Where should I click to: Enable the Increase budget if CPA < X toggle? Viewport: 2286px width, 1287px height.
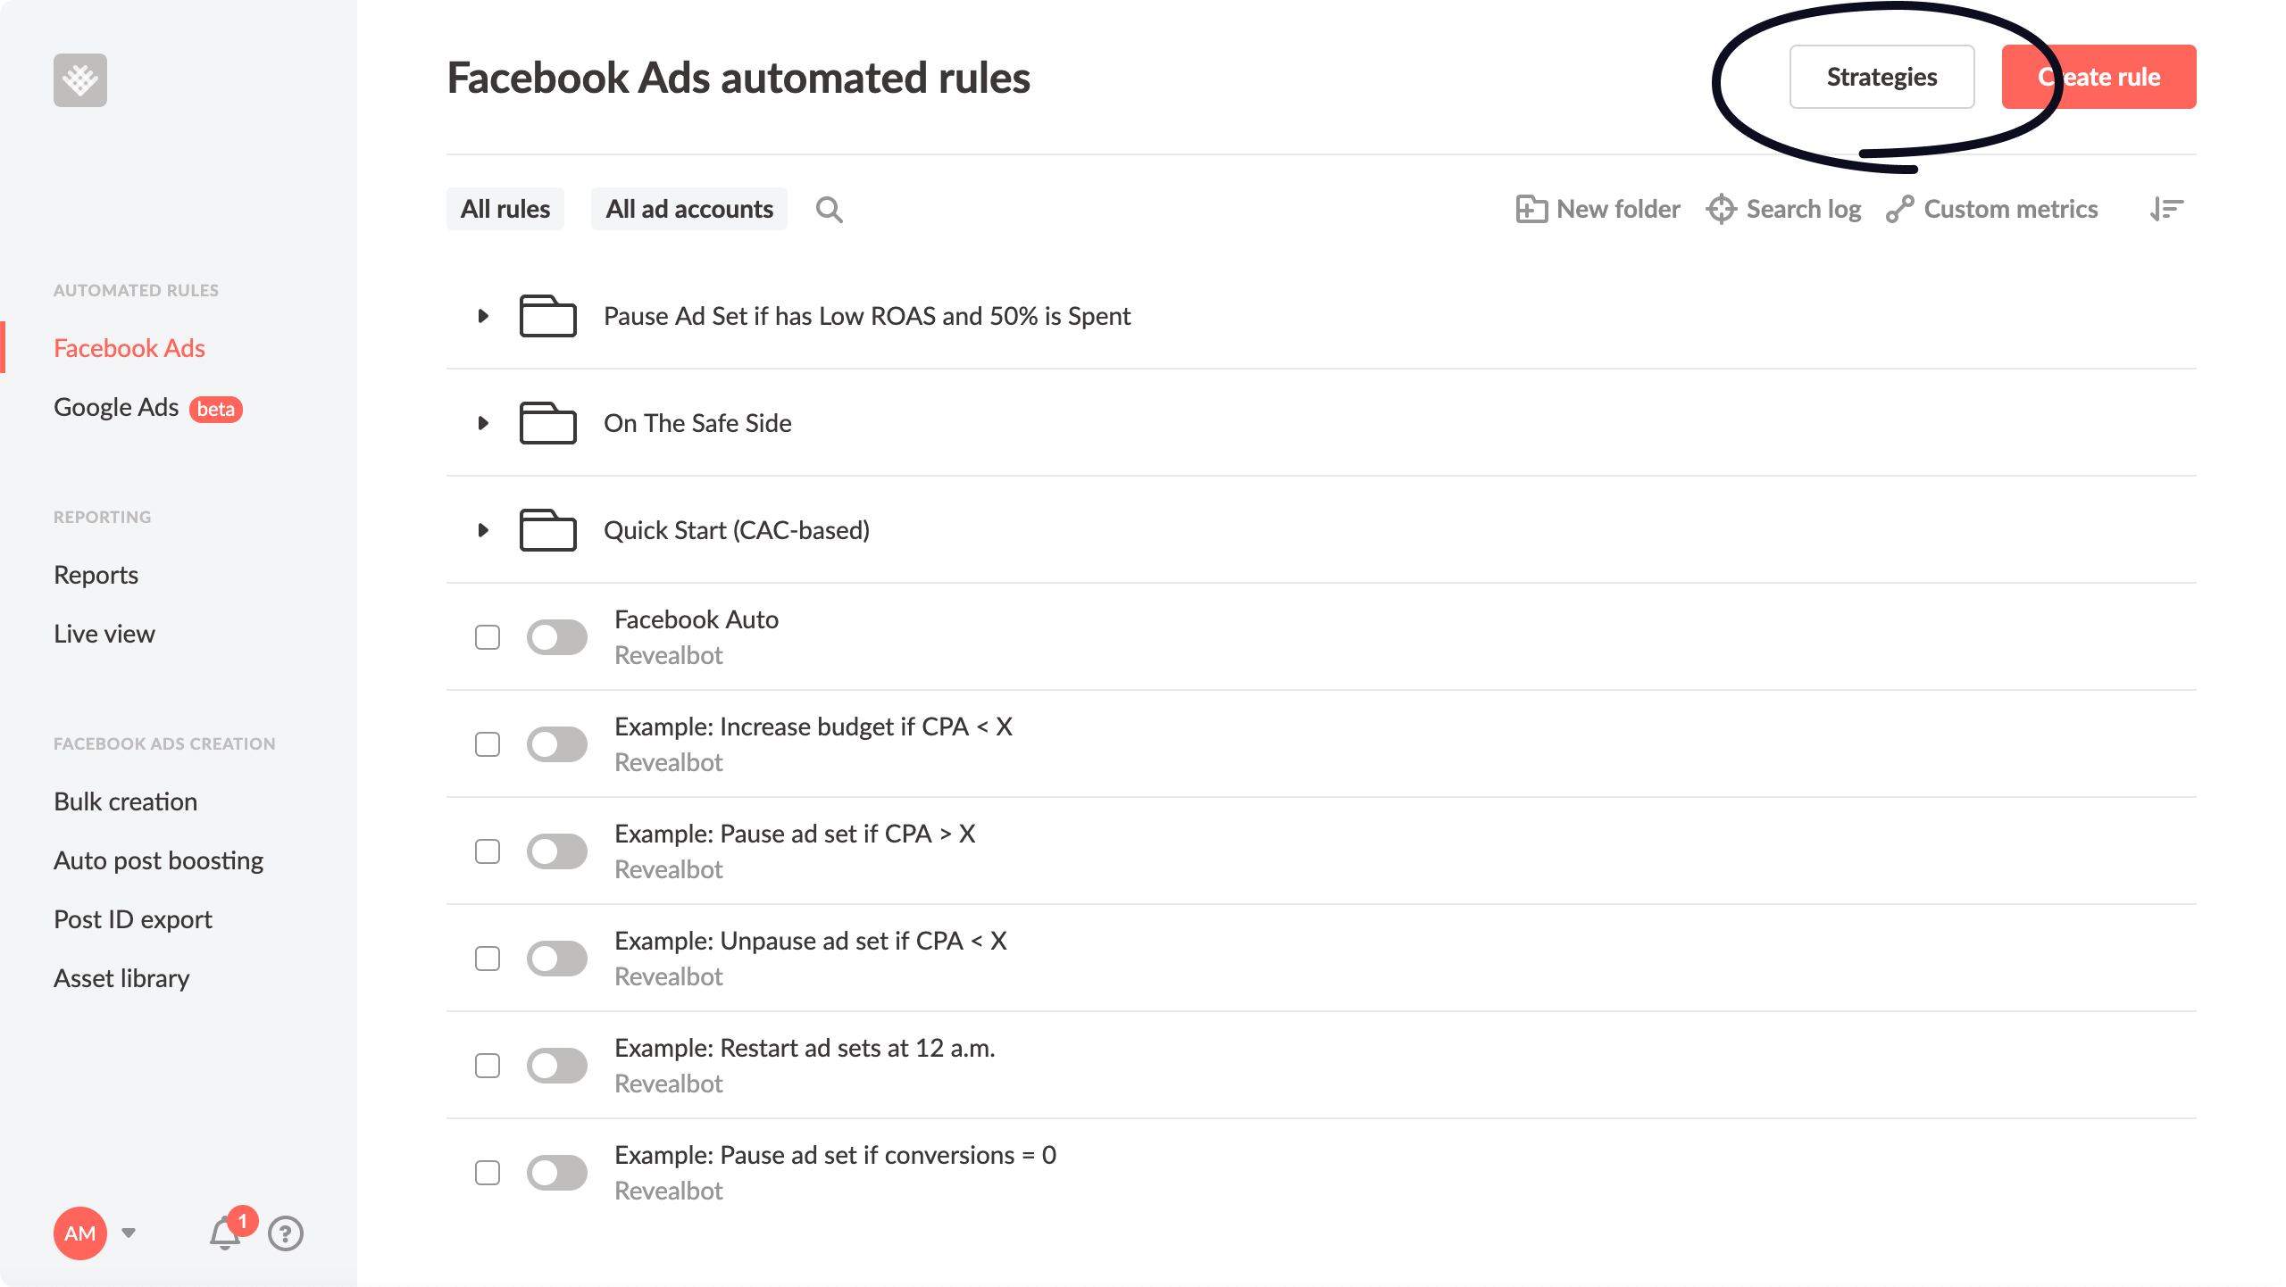point(557,744)
